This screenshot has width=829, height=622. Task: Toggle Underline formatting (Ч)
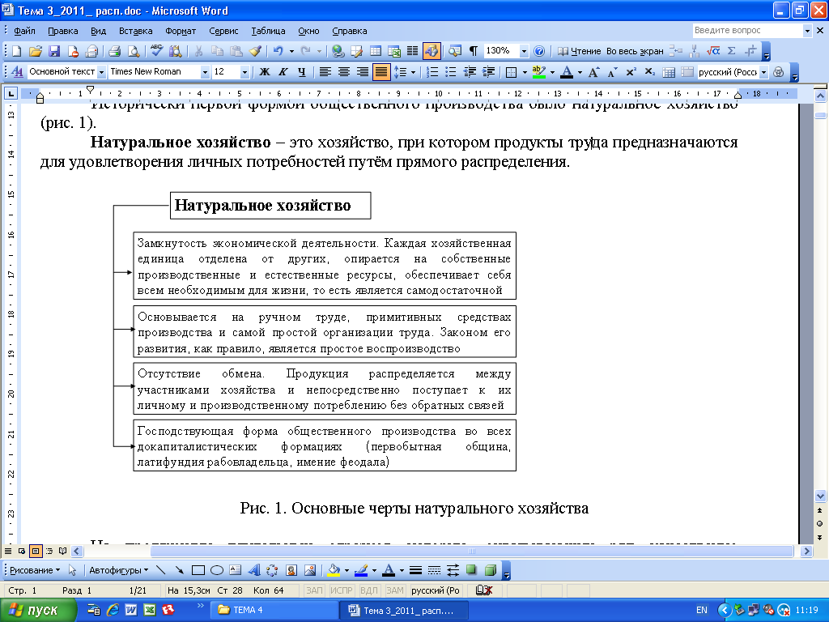click(x=302, y=72)
